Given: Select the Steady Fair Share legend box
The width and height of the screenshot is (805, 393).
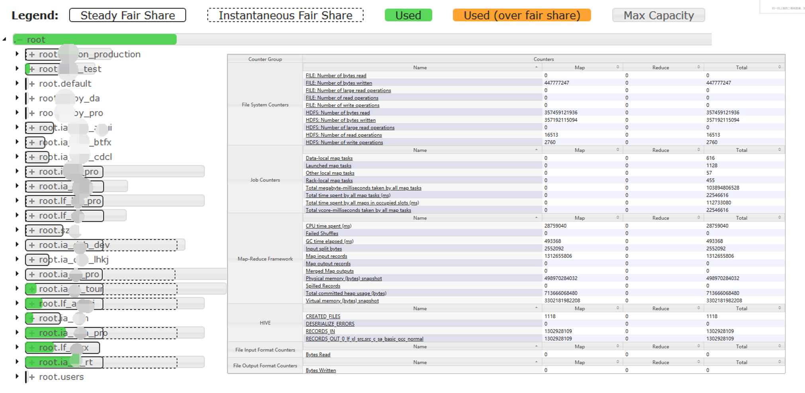Looking at the screenshot, I should pyautogui.click(x=127, y=15).
